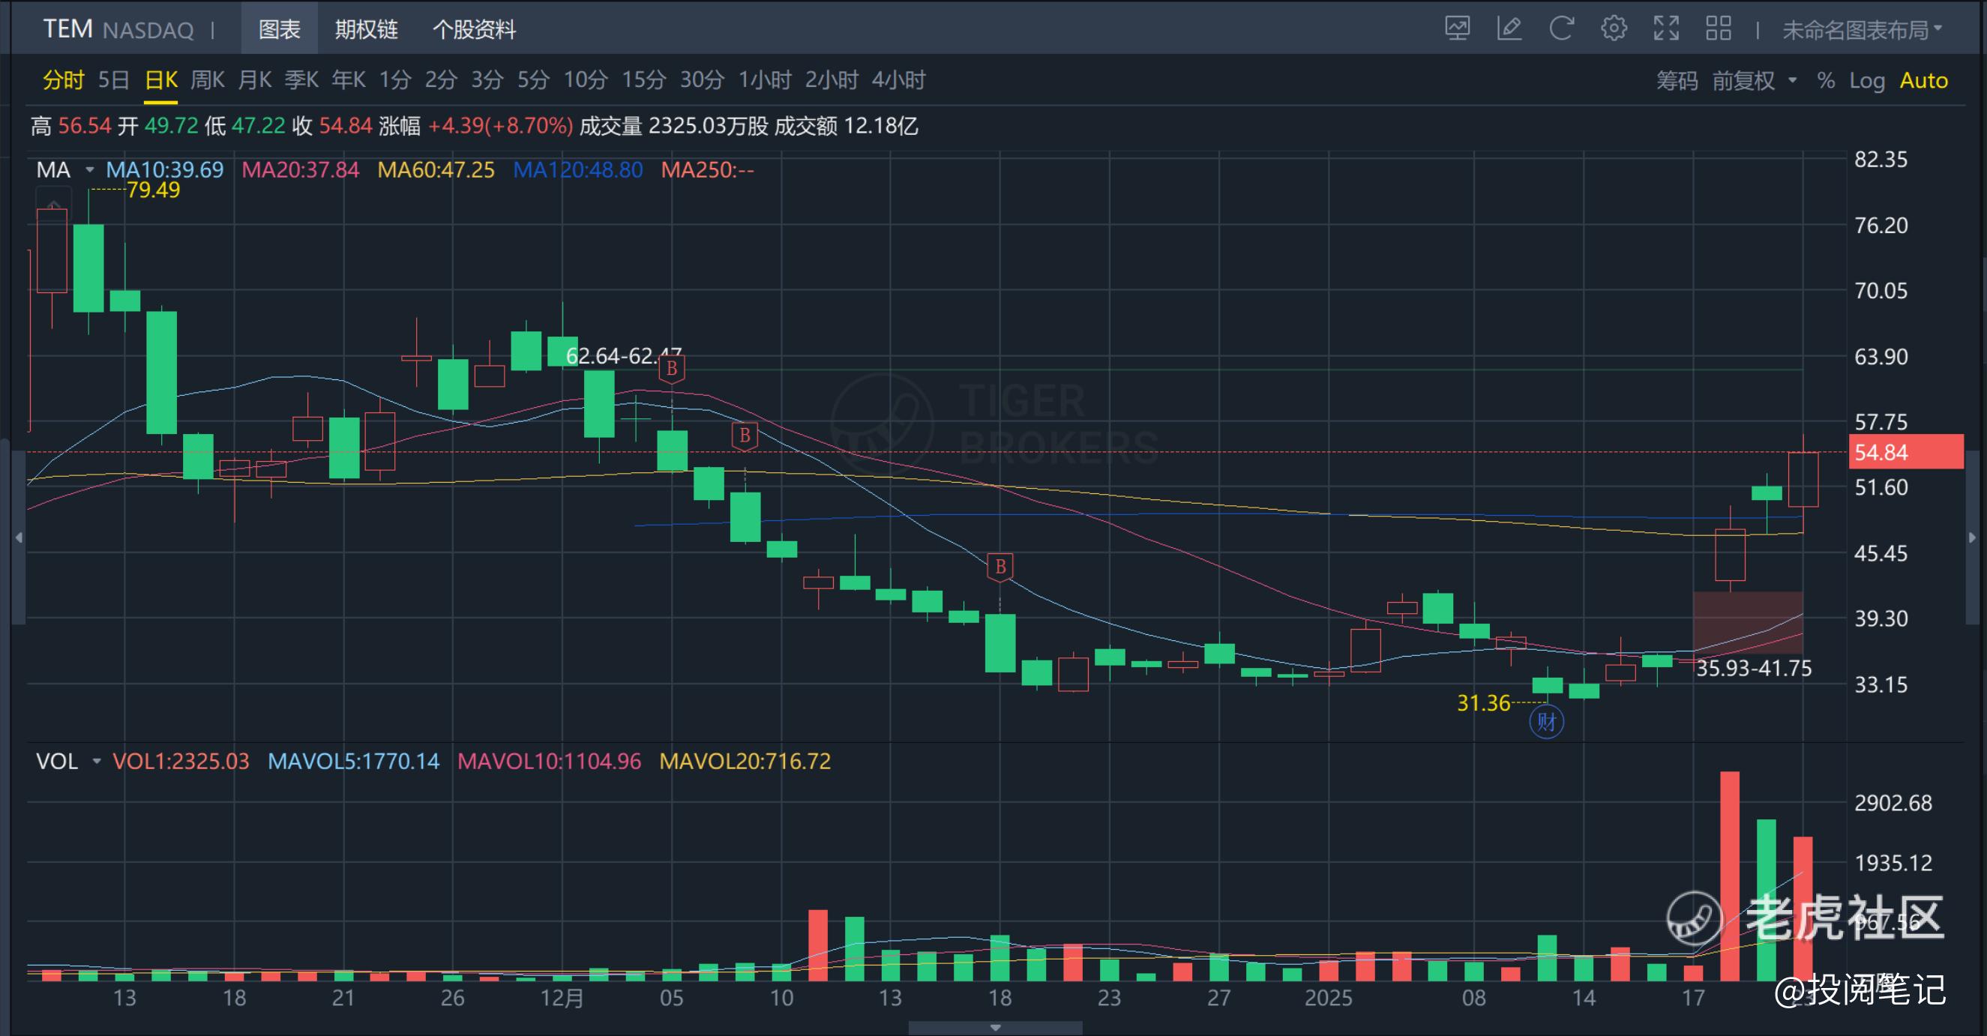This screenshot has height=1036, width=1987.
Task: Expand the 未命名图表布局 layout dropdown
Action: tap(1862, 30)
